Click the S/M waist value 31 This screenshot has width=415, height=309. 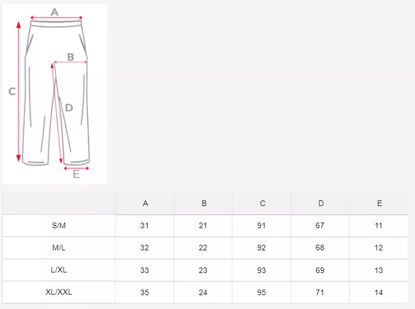point(144,225)
